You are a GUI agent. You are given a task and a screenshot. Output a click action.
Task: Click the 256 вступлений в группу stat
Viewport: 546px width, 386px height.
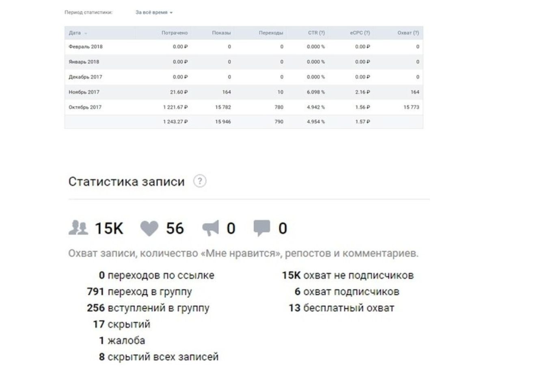[x=148, y=308]
